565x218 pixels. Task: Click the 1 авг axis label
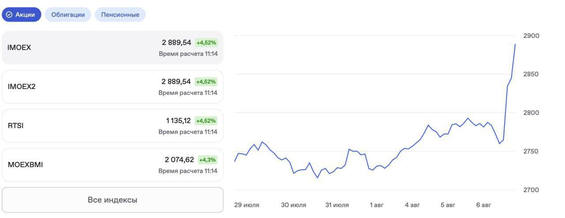[377, 205]
